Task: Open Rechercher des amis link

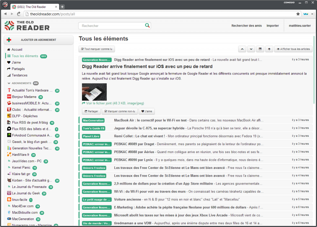Action: point(246,26)
